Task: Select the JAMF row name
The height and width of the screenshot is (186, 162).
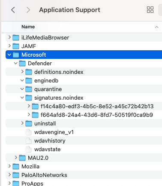Action: coord(29,46)
